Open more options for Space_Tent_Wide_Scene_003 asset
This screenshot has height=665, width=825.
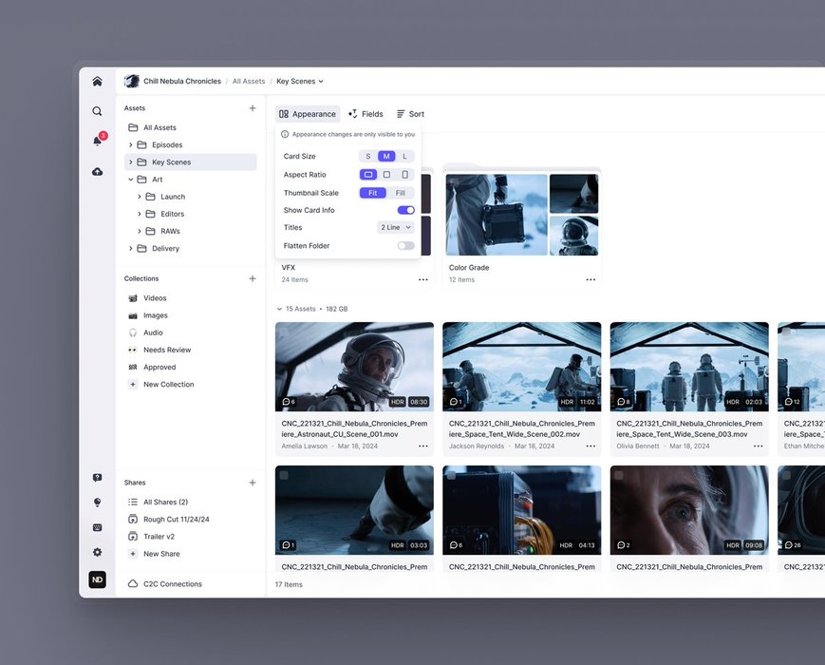pyautogui.click(x=759, y=446)
